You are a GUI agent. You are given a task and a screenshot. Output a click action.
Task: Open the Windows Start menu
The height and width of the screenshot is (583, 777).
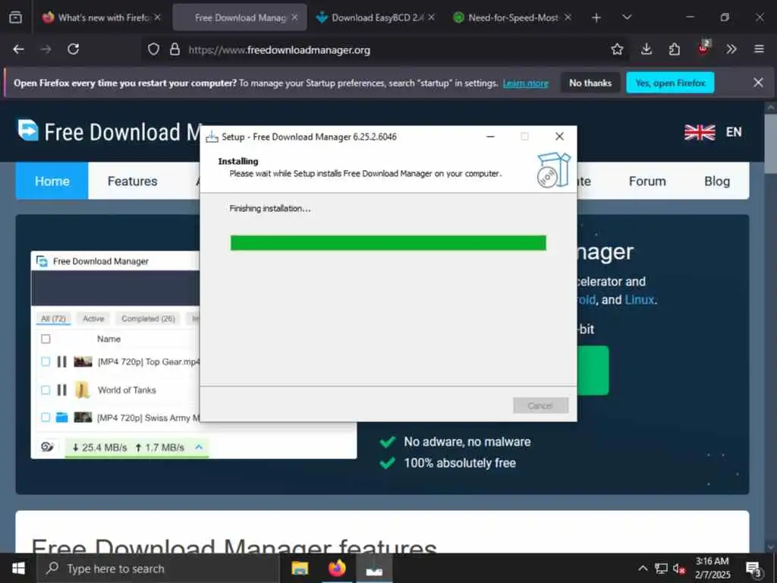coord(18,569)
